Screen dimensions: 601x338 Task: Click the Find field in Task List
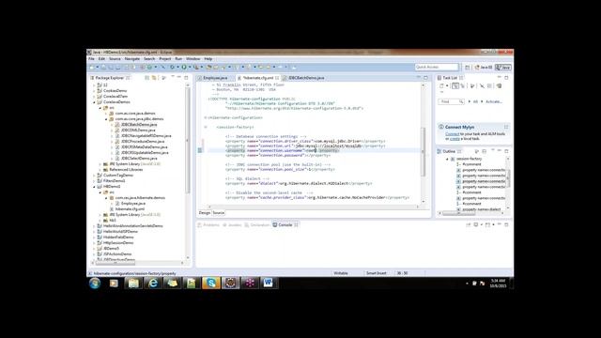tap(451, 101)
